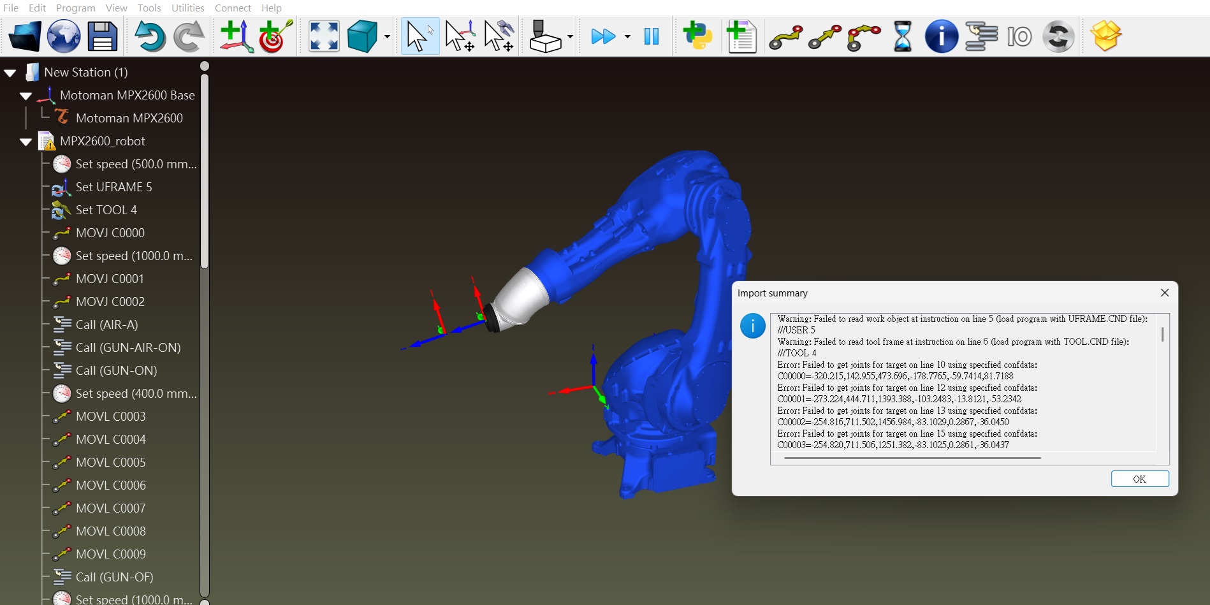Click the Import summary vertical scrollbar
Image resolution: width=1210 pixels, height=605 pixels.
coord(1163,335)
